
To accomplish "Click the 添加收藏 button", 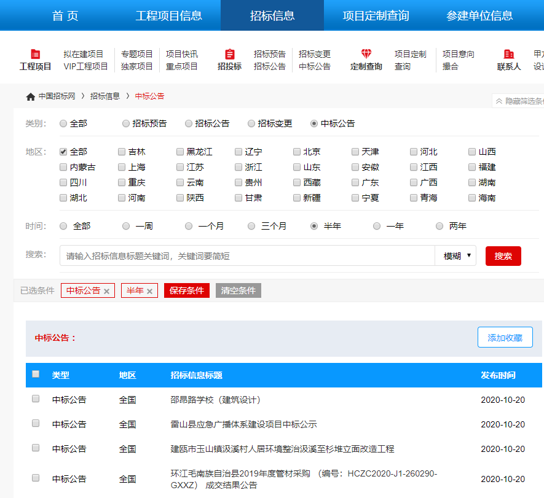I will tap(505, 337).
